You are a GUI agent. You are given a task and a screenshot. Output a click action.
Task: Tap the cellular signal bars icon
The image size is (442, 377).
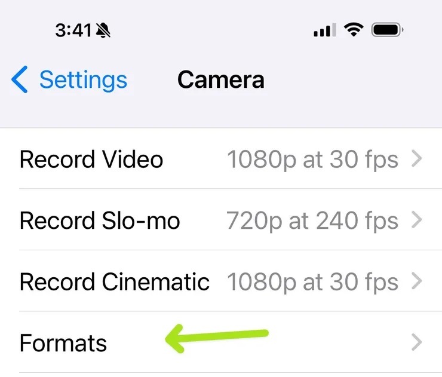324,30
